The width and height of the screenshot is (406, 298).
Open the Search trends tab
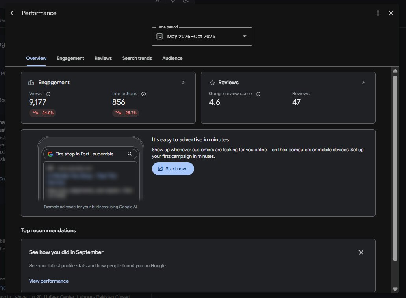[x=137, y=58]
